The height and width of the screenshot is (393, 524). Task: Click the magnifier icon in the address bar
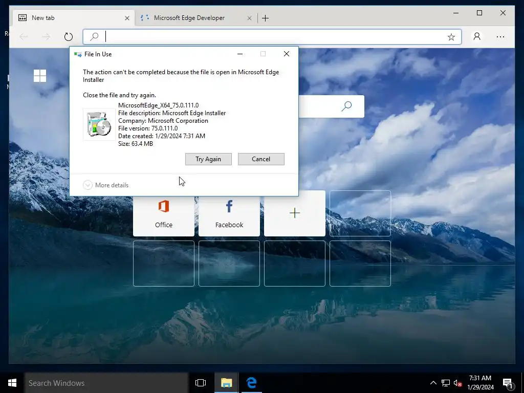[94, 36]
